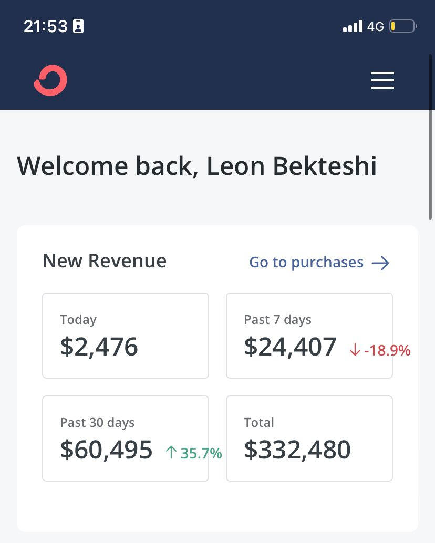
Task: Tap the green up arrow by 35.7%
Action: (171, 453)
